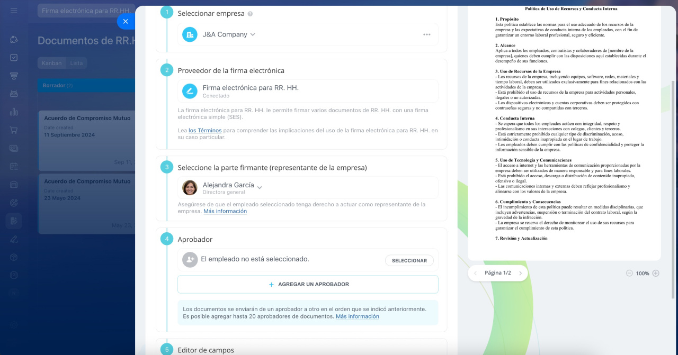This screenshot has width=678, height=355.
Task: Open the calendar icon in the sidebar
Action: pos(14,166)
